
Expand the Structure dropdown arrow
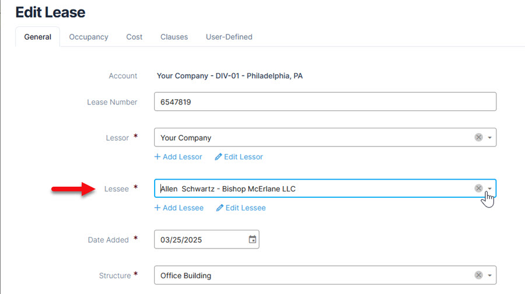coord(490,276)
